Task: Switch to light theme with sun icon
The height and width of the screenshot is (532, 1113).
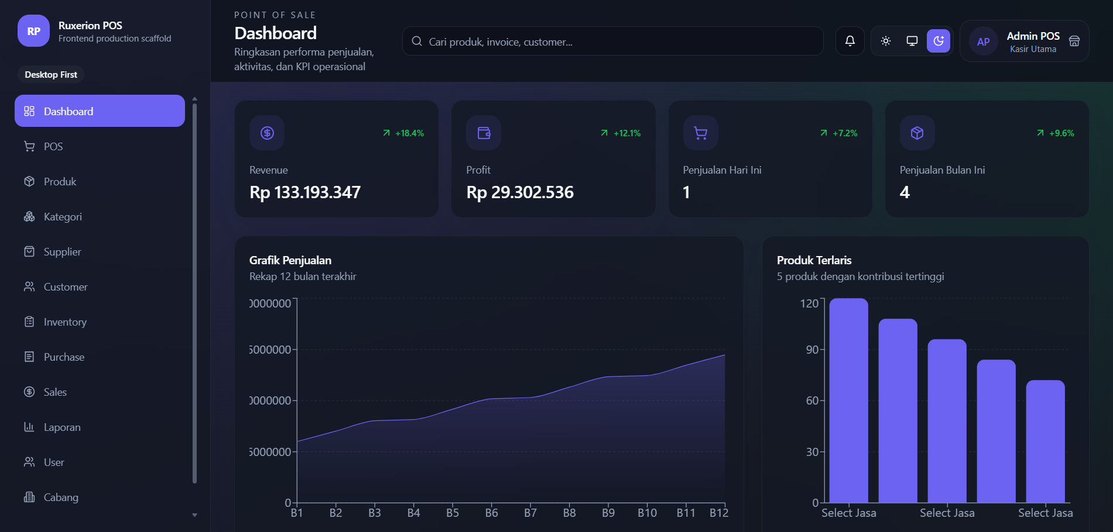Action: [886, 41]
